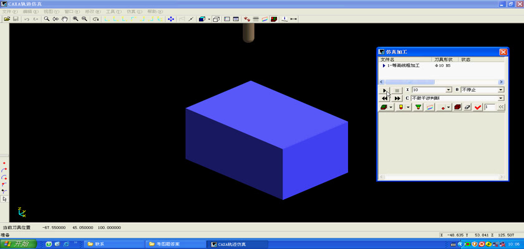Click the first window layout icon
The image size is (524, 249).
(x=227, y=19)
